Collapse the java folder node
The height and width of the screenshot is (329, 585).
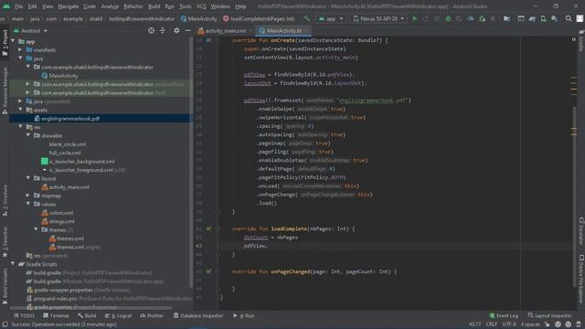(20, 58)
